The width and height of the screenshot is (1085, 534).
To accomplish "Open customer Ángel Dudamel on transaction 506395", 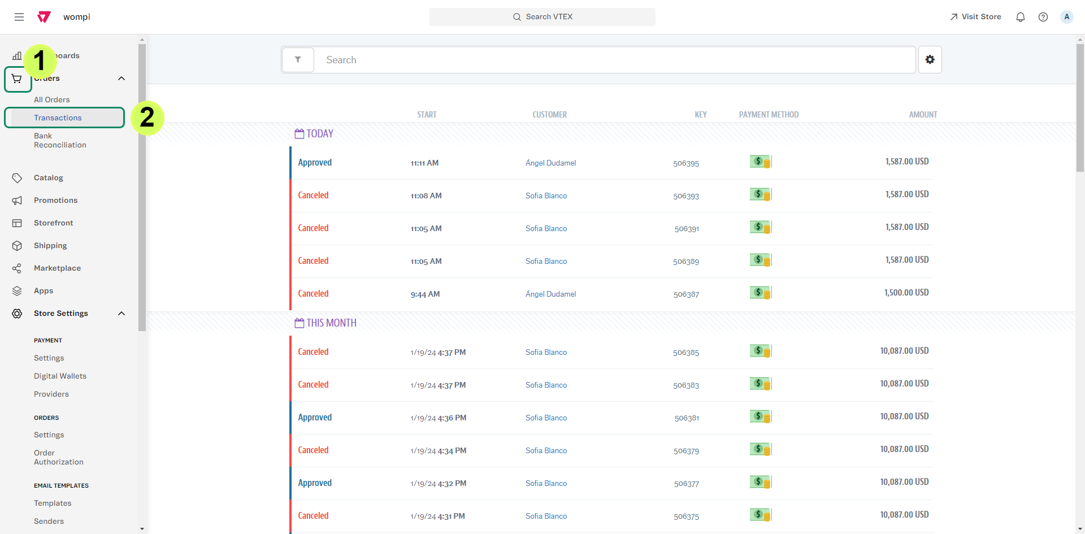I will 550,163.
